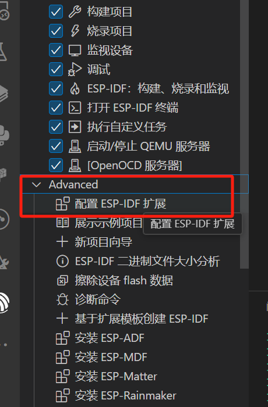Toggle the [OpenOCD 服务器] checkbox
The width and height of the screenshot is (268, 407).
pyautogui.click(x=56, y=165)
